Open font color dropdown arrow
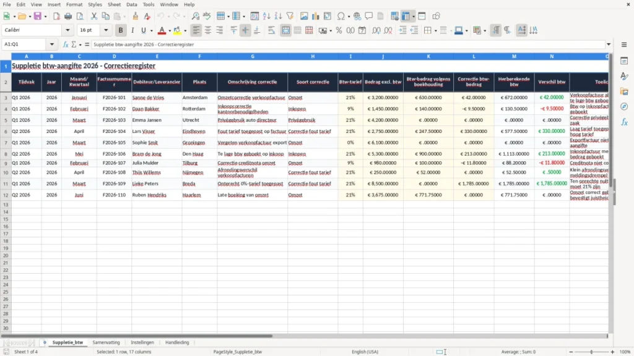 (x=170, y=31)
